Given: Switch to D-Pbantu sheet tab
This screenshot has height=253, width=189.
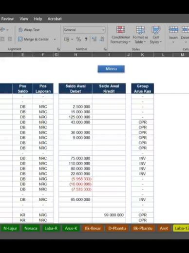Looking at the screenshot, I should (117, 229).
